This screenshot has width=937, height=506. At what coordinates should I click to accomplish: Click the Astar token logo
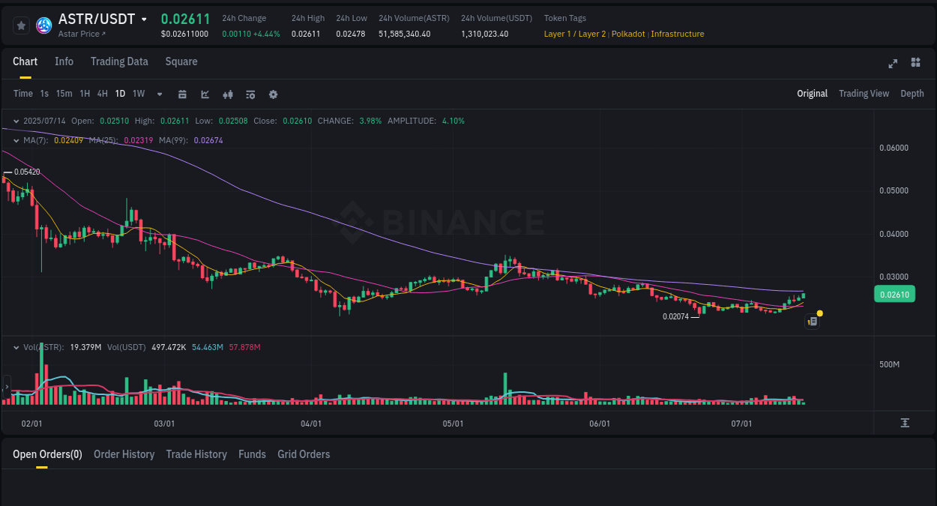[43, 25]
